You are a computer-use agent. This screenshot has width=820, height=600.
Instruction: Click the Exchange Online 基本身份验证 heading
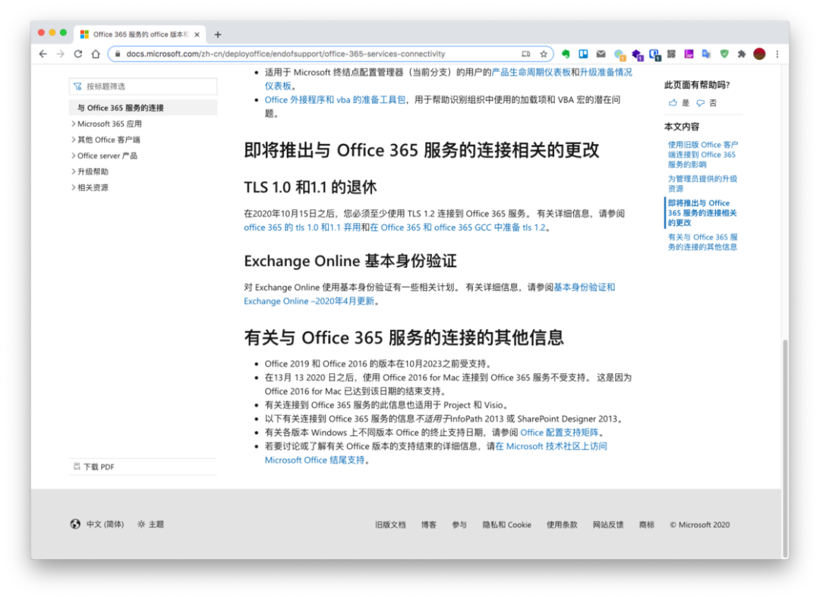coord(350,261)
